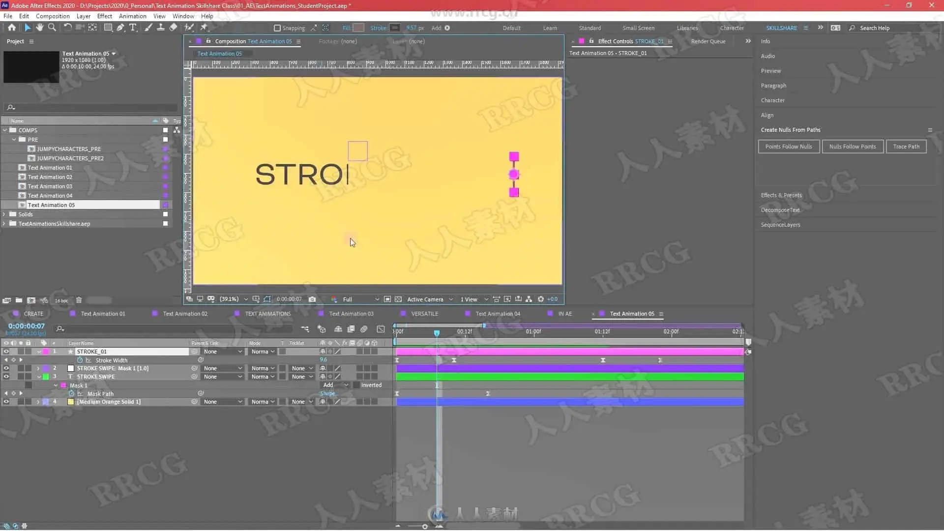Select the Pen tool

120,28
